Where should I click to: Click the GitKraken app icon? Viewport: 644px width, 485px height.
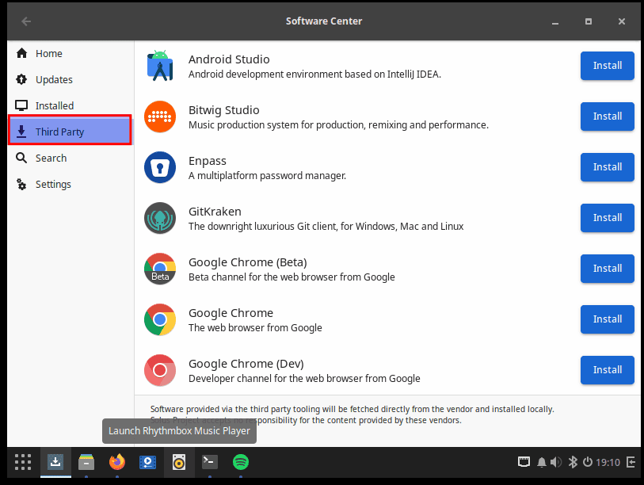tap(160, 218)
